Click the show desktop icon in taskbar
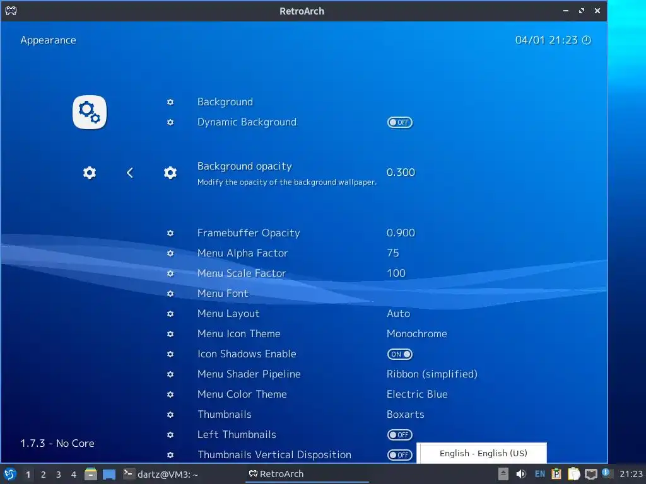646x484 pixels. coord(109,475)
